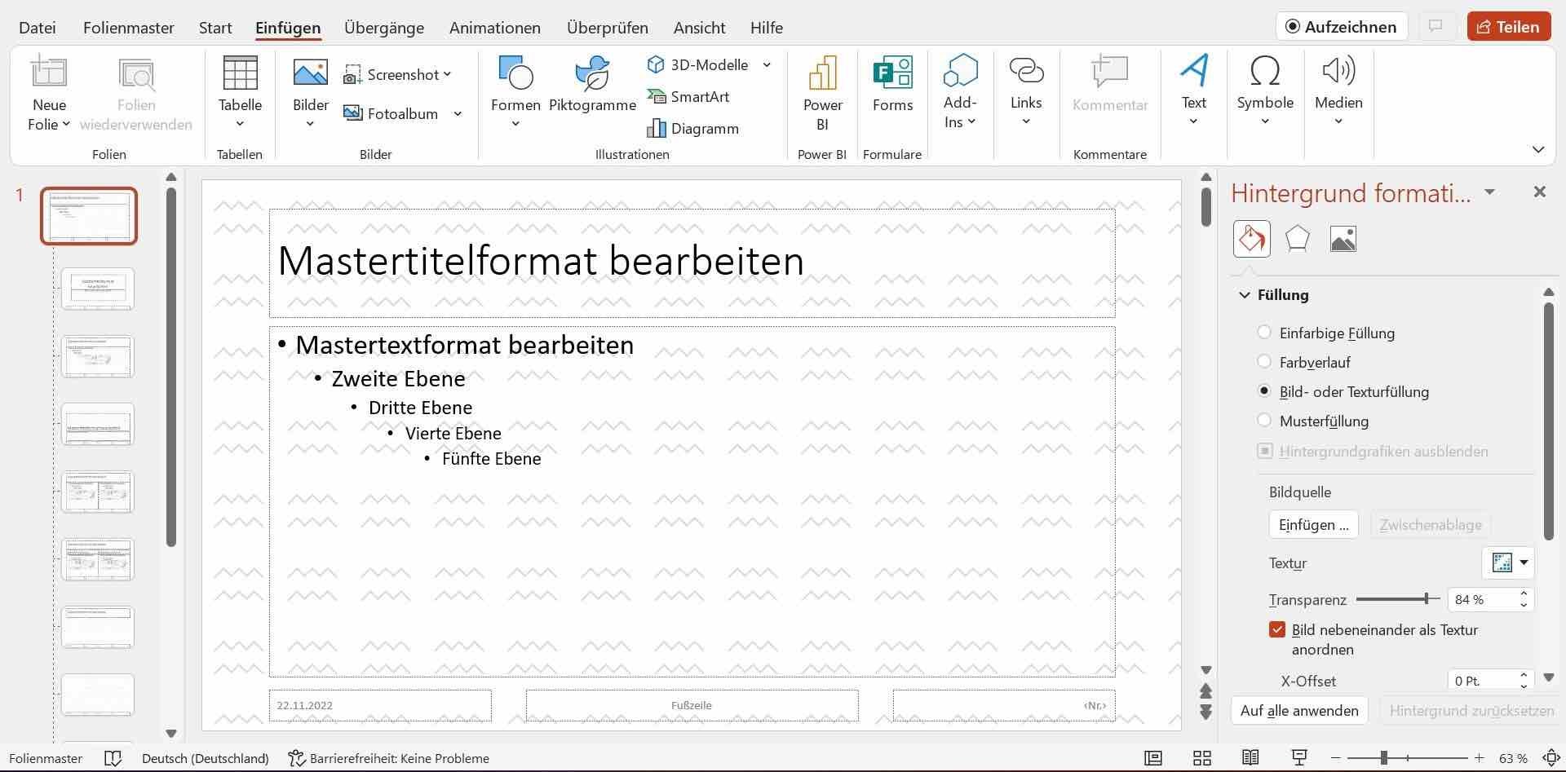
Task: Select the Bild icon in Hintergrund formatieren pane
Action: [x=1343, y=238]
